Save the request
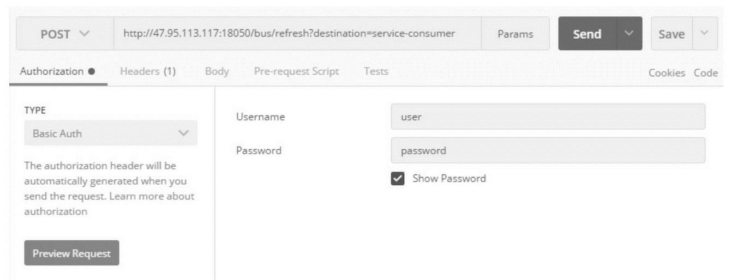This screenshot has height=280, width=737. click(672, 34)
